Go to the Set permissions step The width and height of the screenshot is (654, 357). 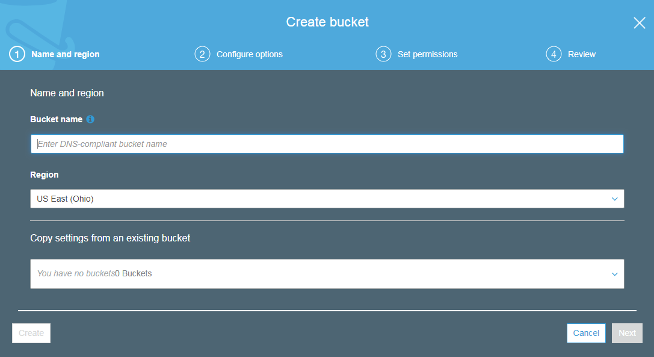428,54
